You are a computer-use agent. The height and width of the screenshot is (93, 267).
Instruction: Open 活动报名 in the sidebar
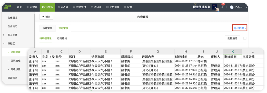point(12,78)
